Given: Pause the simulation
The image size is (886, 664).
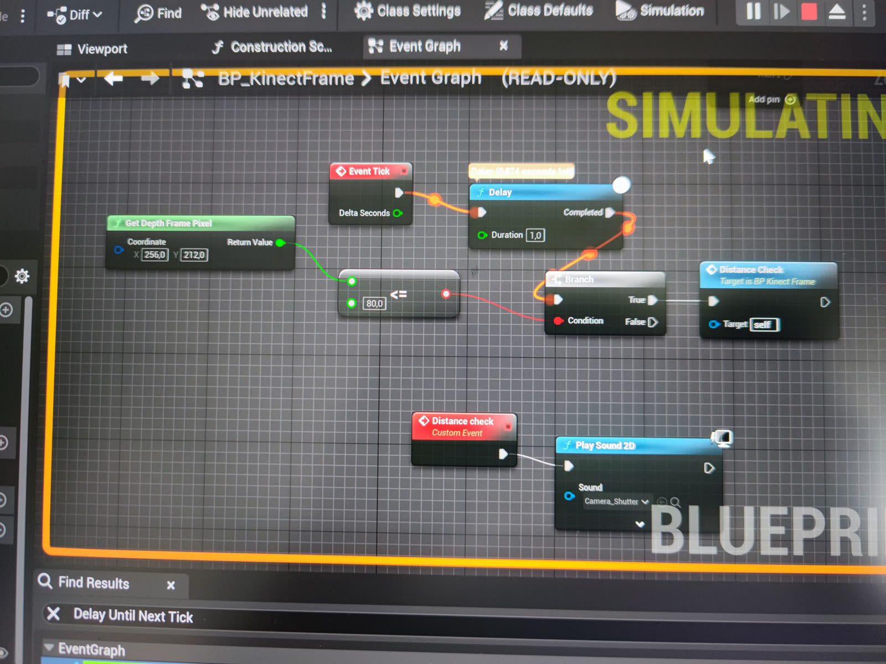Looking at the screenshot, I should point(753,11).
